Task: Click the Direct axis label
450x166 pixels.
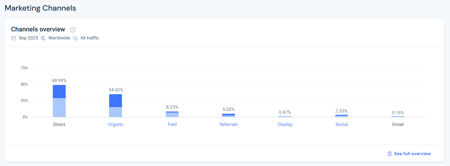Action: click(x=59, y=124)
